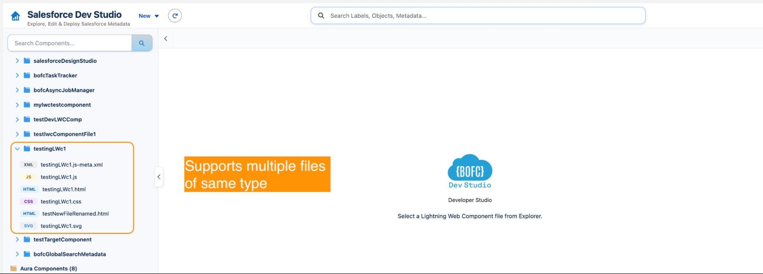Open the testNewFileRenamed.html file
Screen dimensions: 763x274
[x=76, y=213]
